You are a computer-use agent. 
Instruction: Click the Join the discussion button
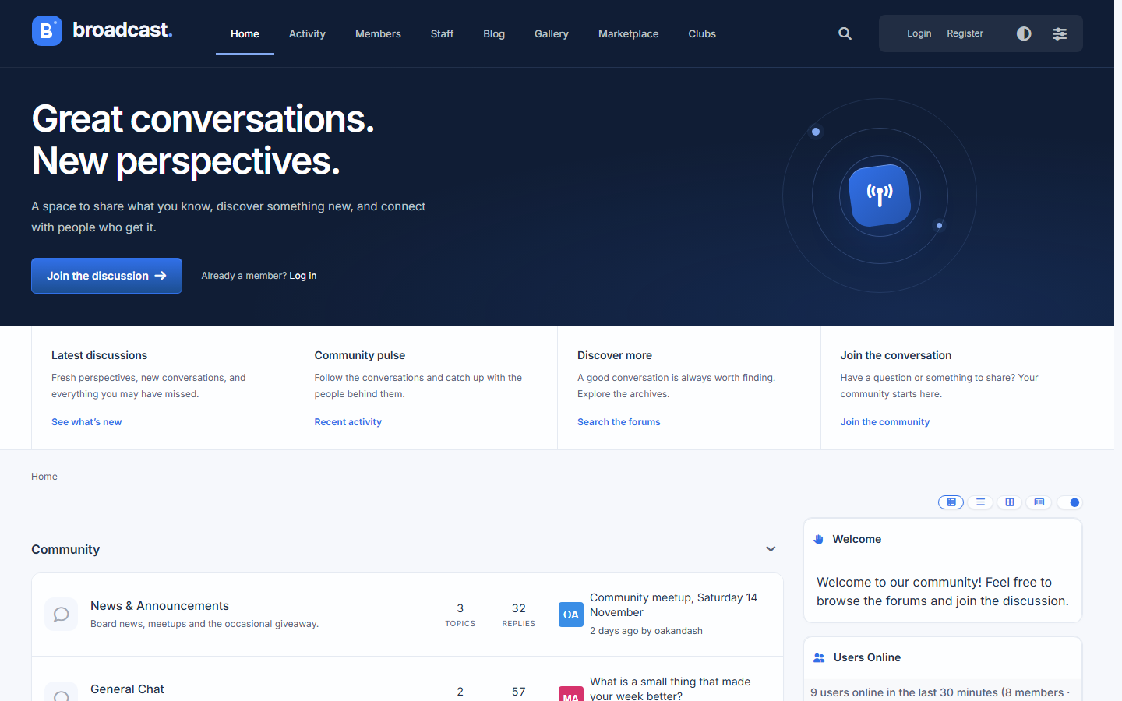coord(107,276)
